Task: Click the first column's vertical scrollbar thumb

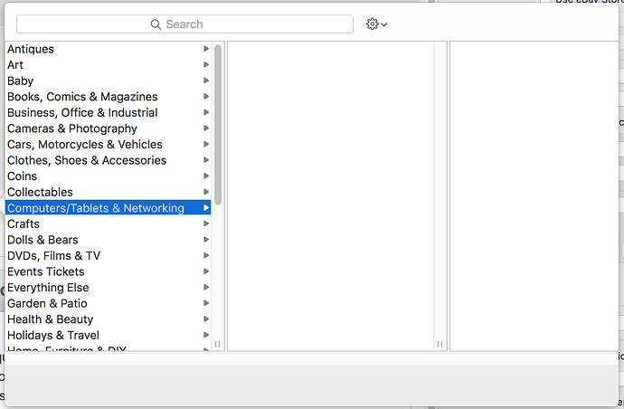Action: (218, 125)
